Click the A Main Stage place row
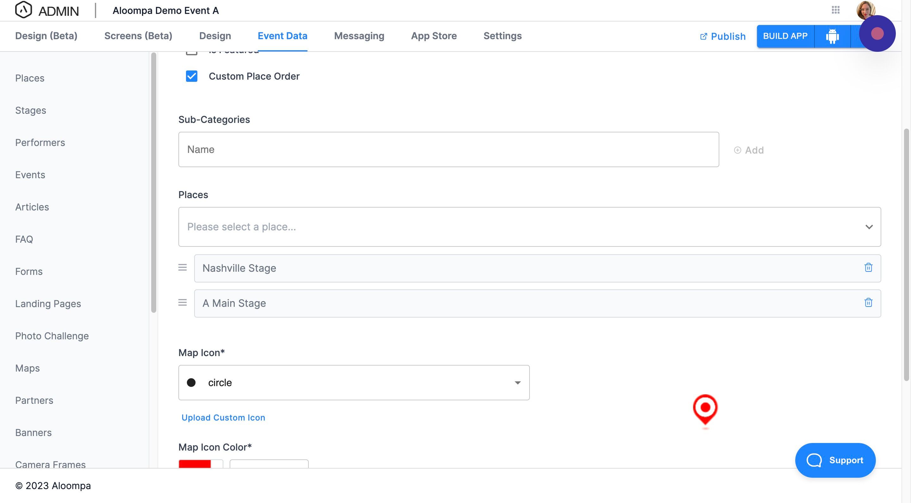The image size is (911, 503). 537,303
